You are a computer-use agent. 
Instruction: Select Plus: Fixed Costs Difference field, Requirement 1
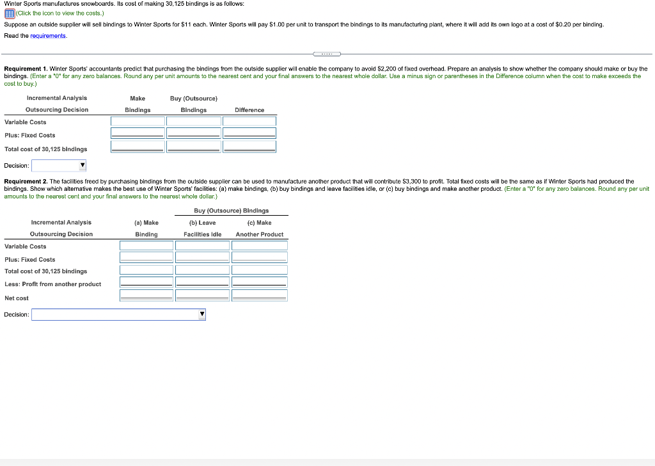point(249,133)
